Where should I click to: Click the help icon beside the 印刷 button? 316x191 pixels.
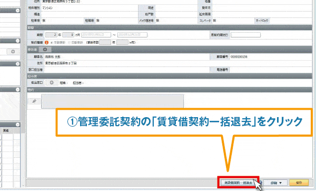coord(260,183)
